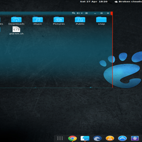Show the applications grid in the dock
The height and width of the screenshot is (142, 142).
click(60, 138)
